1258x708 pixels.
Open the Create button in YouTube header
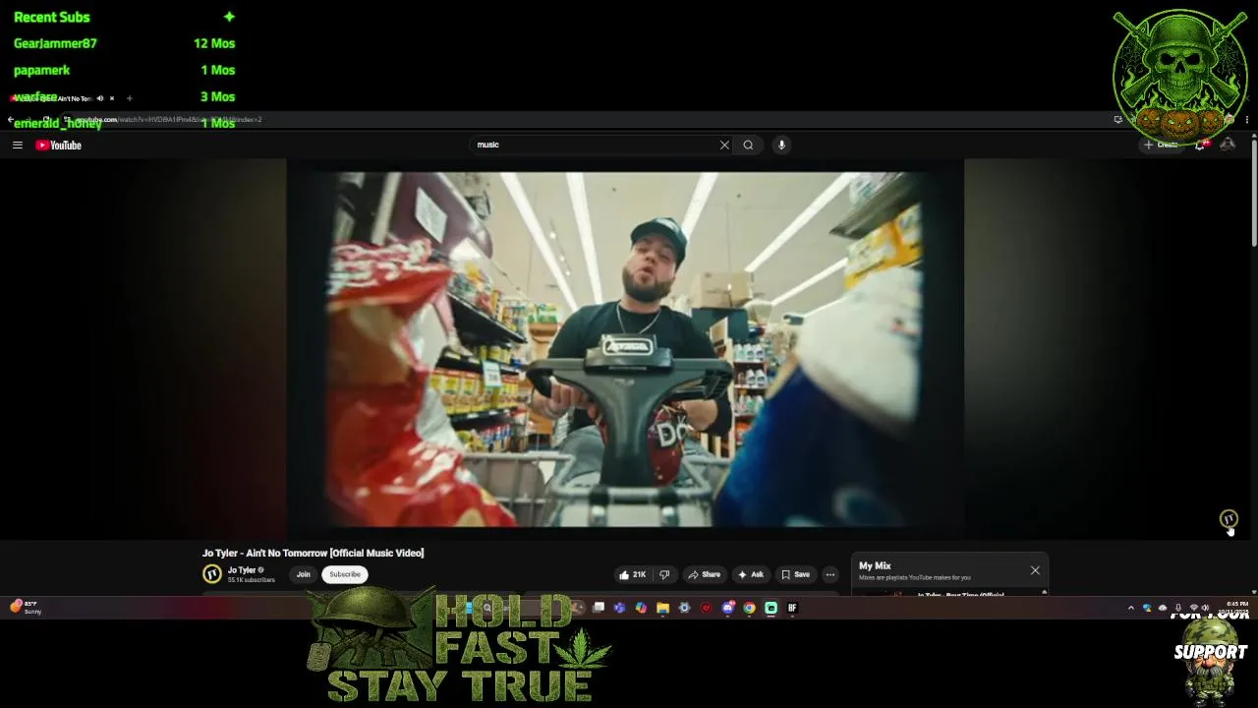tap(1161, 145)
